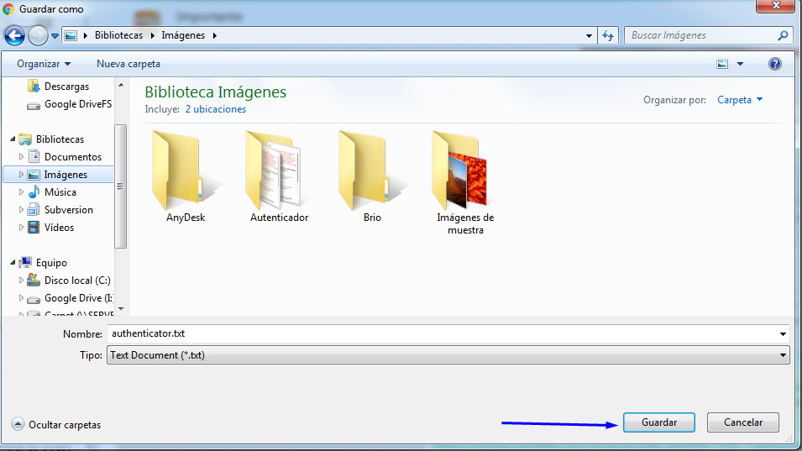
Task: Select Música in the navigation tree
Action: pos(60,192)
